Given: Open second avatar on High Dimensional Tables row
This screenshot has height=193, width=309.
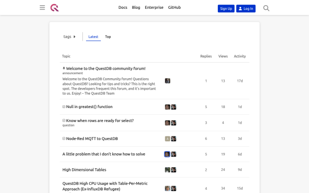Looking at the screenshot, I should [174, 170].
